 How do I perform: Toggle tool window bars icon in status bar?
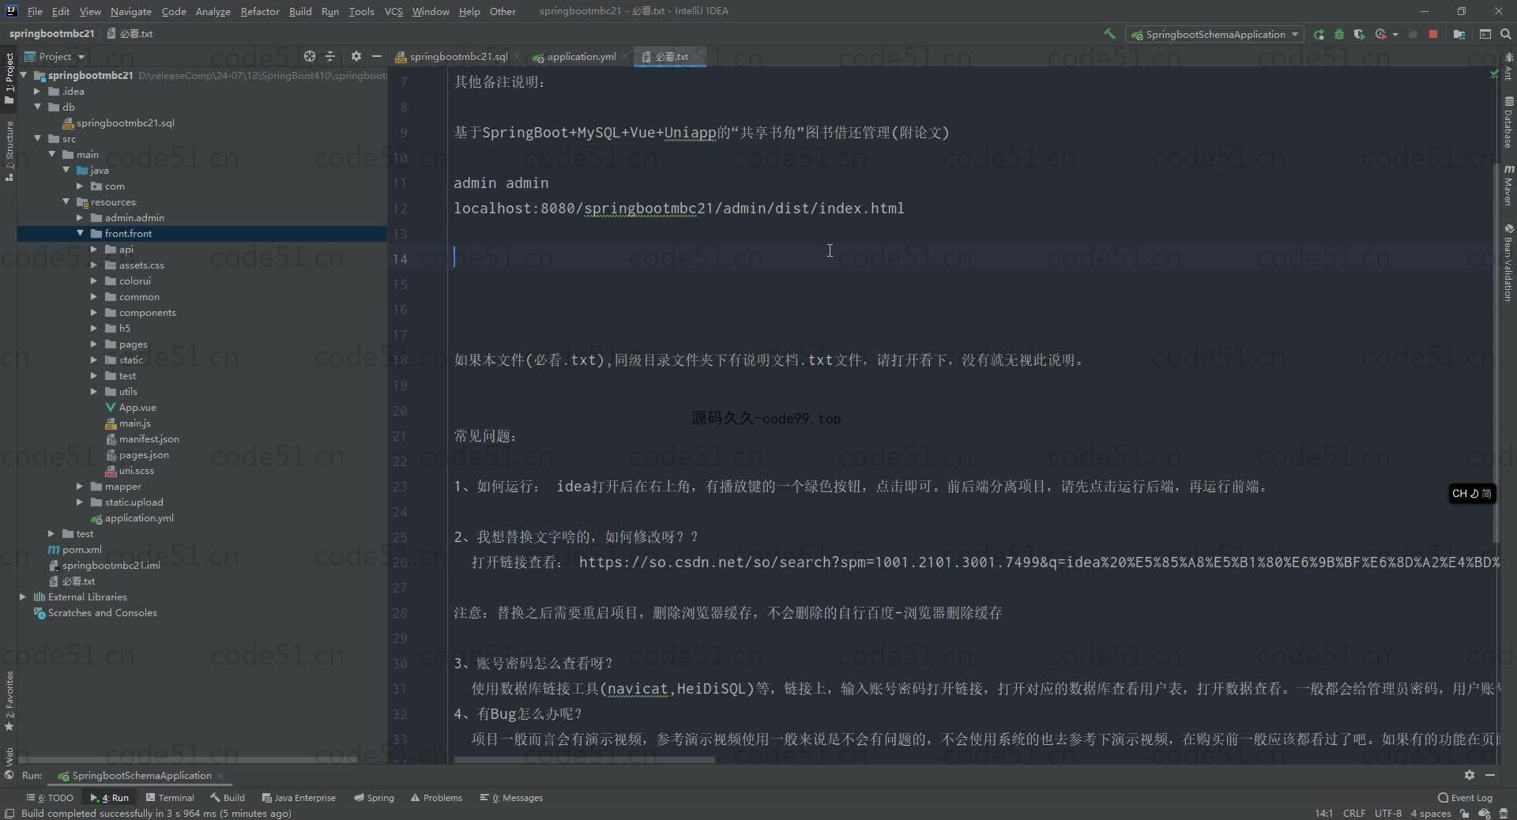9,813
